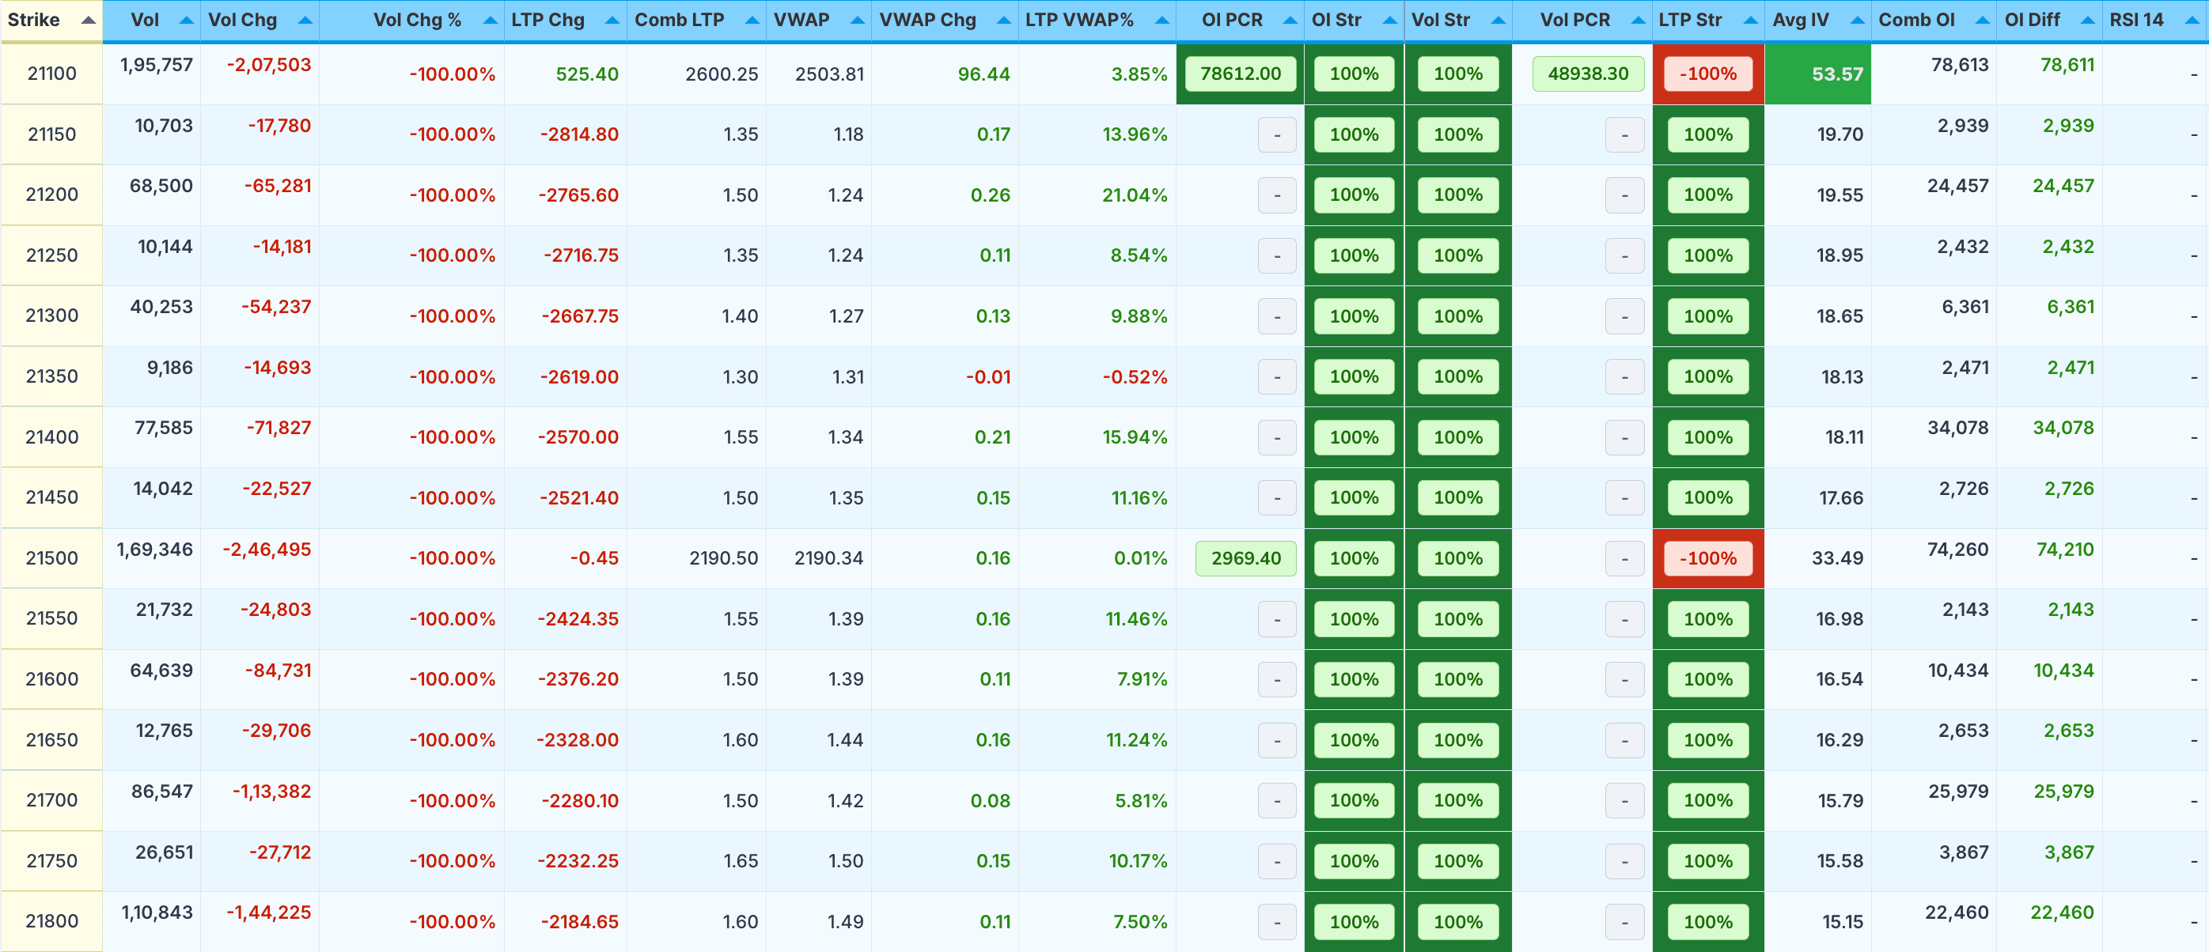Image resolution: width=2209 pixels, height=952 pixels.
Task: Select strike 21500 row cell
Action: (x=51, y=557)
